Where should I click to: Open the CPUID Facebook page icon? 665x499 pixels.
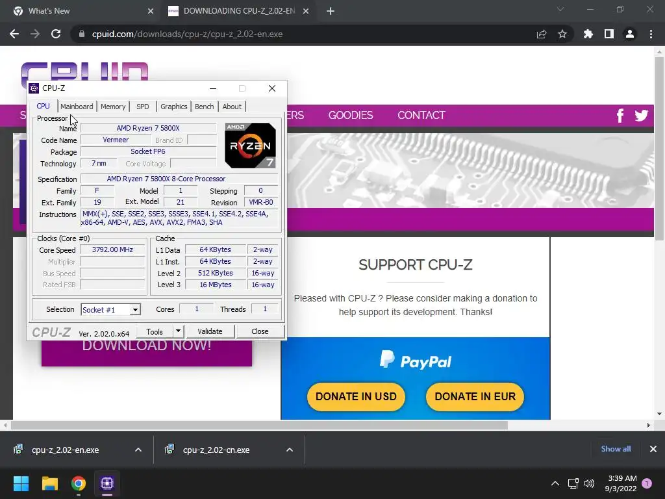pos(620,116)
